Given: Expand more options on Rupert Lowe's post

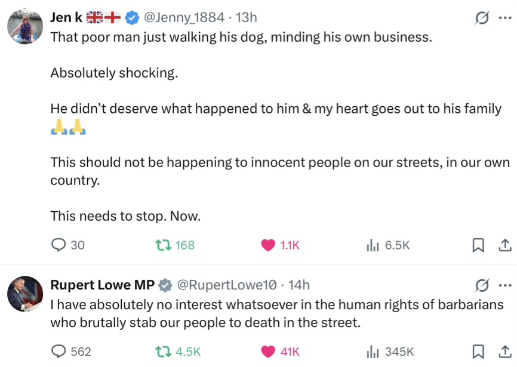Looking at the screenshot, I should (x=505, y=285).
